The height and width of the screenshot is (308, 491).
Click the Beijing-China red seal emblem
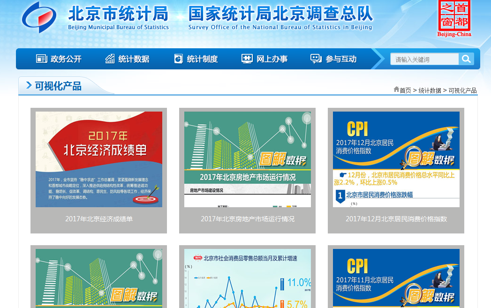point(454,16)
